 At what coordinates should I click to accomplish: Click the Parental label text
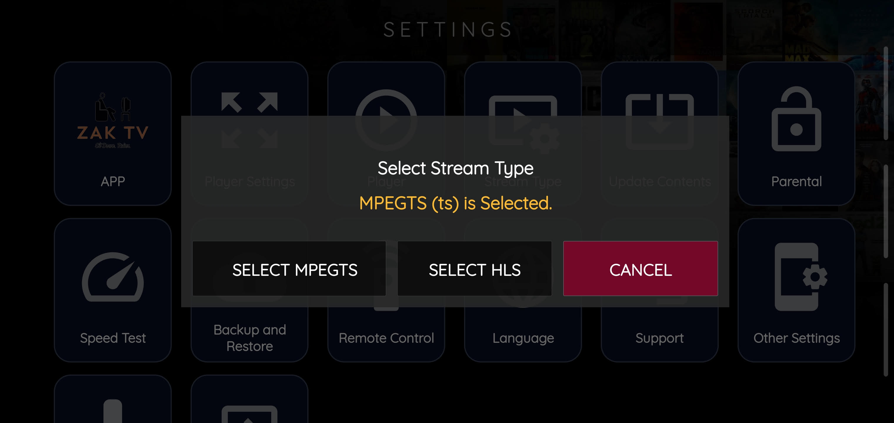pos(796,181)
